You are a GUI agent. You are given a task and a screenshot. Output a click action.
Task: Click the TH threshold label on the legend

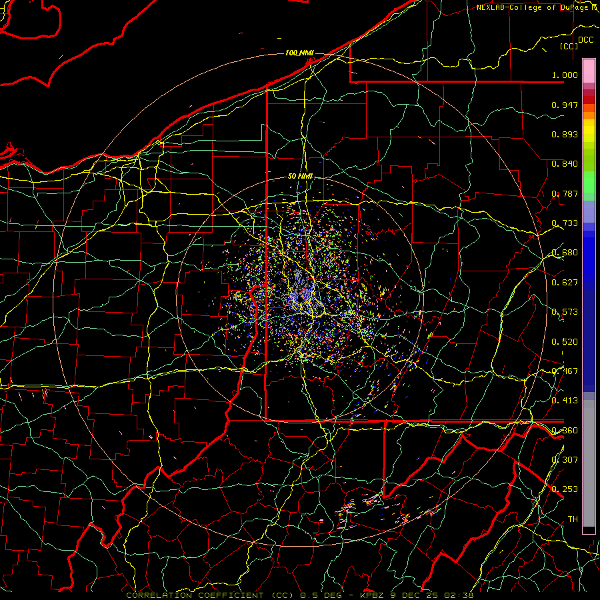573,519
